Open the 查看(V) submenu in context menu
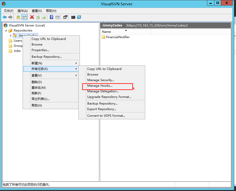The height and width of the screenshot is (191, 236). (x=51, y=76)
